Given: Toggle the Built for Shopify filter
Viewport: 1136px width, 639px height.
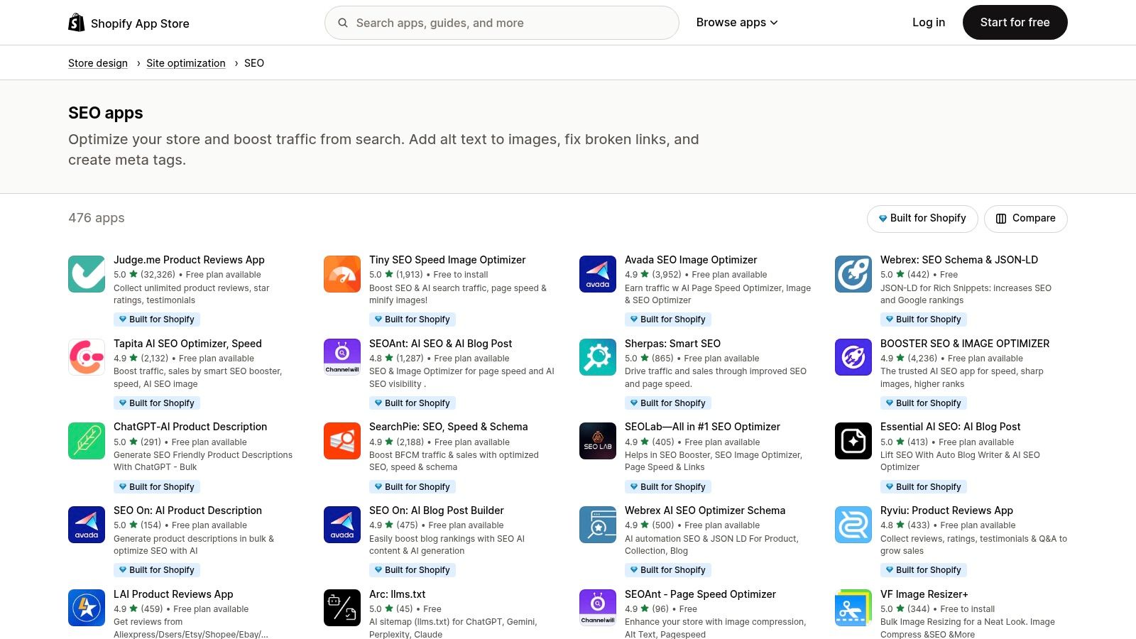Looking at the screenshot, I should point(922,218).
